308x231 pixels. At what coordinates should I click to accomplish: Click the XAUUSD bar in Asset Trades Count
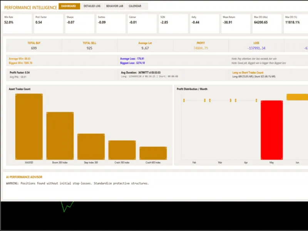(x=29, y=127)
